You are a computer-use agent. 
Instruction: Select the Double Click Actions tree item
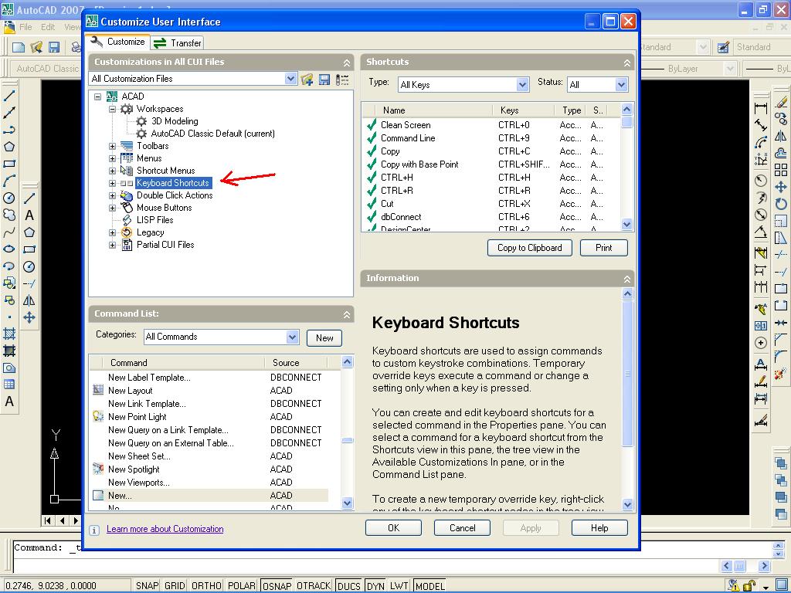pos(175,195)
